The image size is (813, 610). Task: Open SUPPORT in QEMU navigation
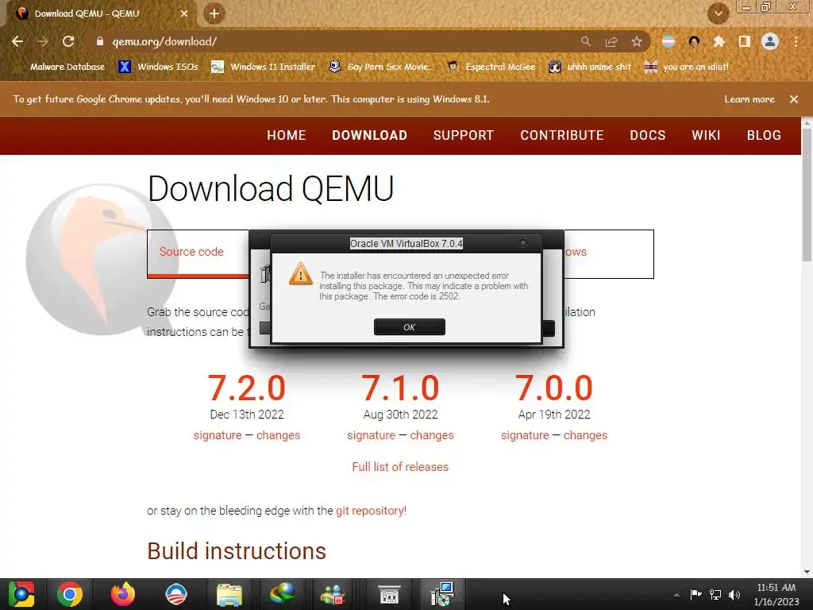point(464,135)
